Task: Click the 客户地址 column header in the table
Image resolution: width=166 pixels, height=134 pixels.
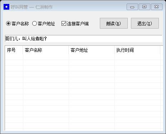Action: pos(92,50)
